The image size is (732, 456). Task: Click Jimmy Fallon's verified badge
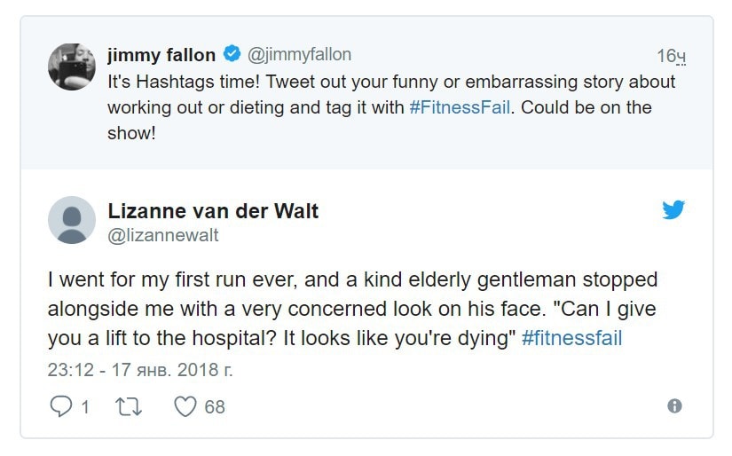click(x=232, y=54)
